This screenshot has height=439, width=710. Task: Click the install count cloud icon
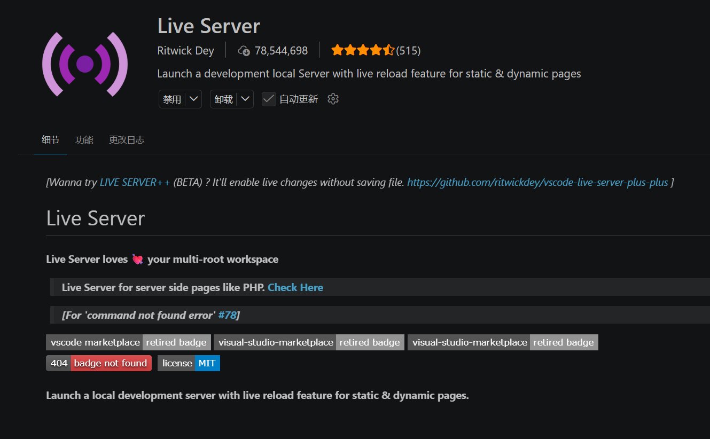[x=244, y=51]
